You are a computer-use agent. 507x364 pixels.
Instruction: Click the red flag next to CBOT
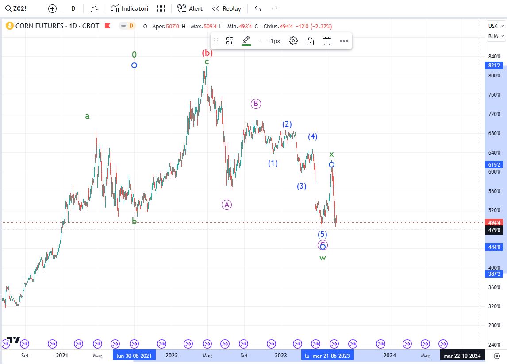point(108,26)
